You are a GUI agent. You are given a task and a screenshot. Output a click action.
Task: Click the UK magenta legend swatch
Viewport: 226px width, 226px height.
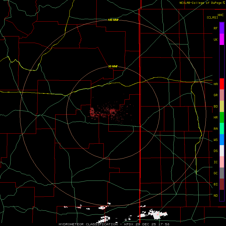coord(222,39)
